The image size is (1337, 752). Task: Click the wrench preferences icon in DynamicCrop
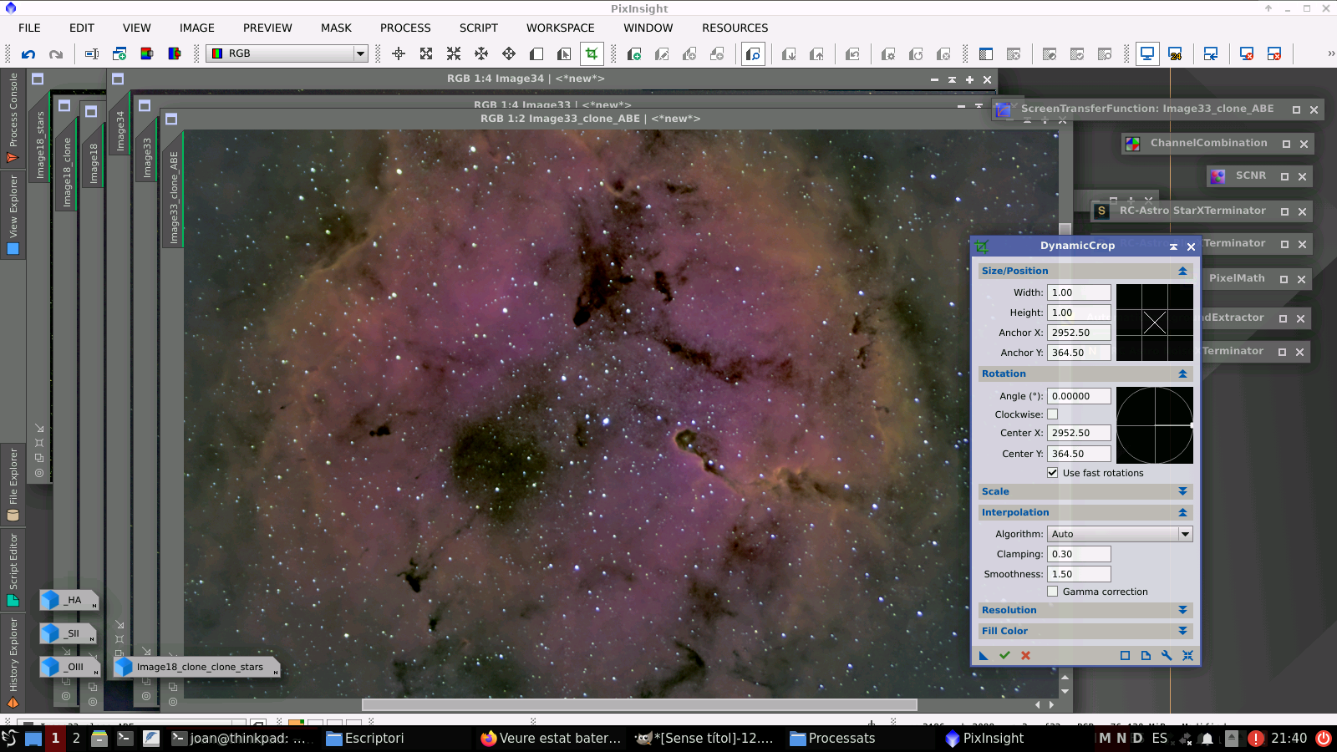[x=1167, y=655]
